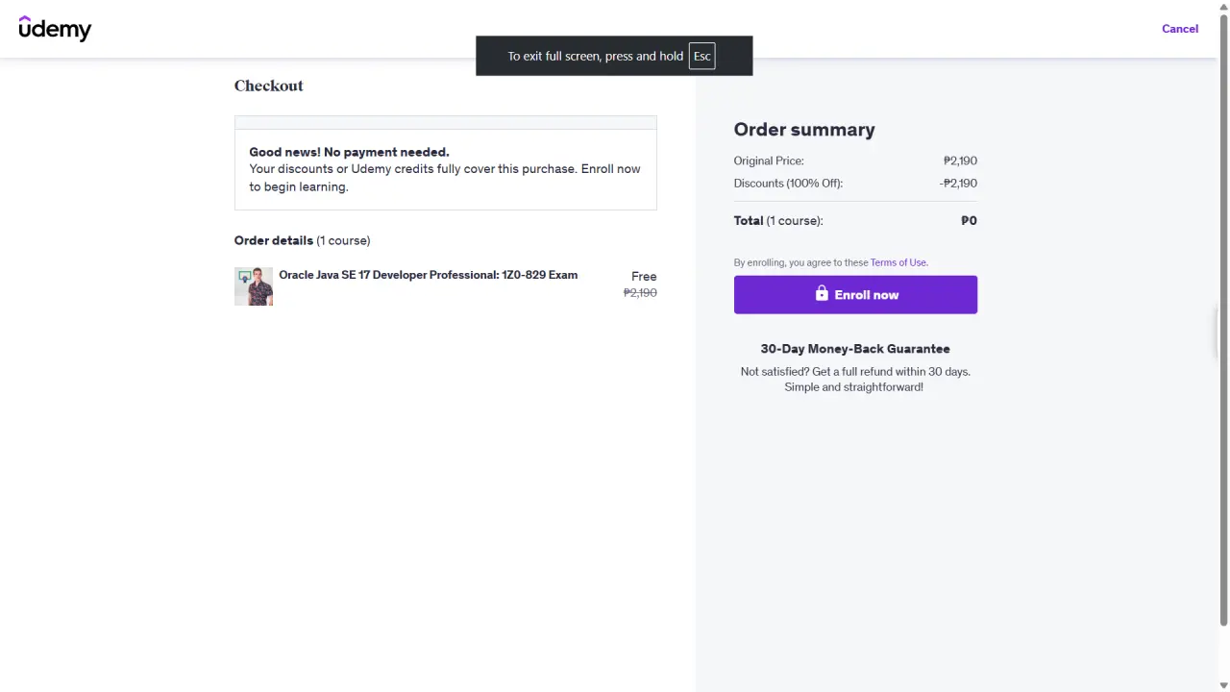Click the Discounts 100% Off row
1230x692 pixels.
[855, 183]
